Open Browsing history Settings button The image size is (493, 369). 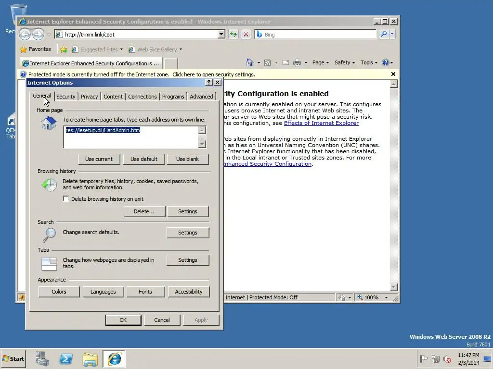[188, 211]
